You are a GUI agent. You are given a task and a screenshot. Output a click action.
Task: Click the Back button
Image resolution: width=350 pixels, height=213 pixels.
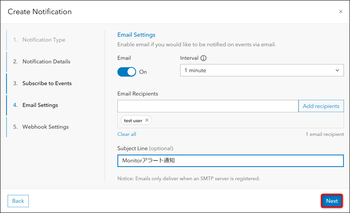(18, 201)
